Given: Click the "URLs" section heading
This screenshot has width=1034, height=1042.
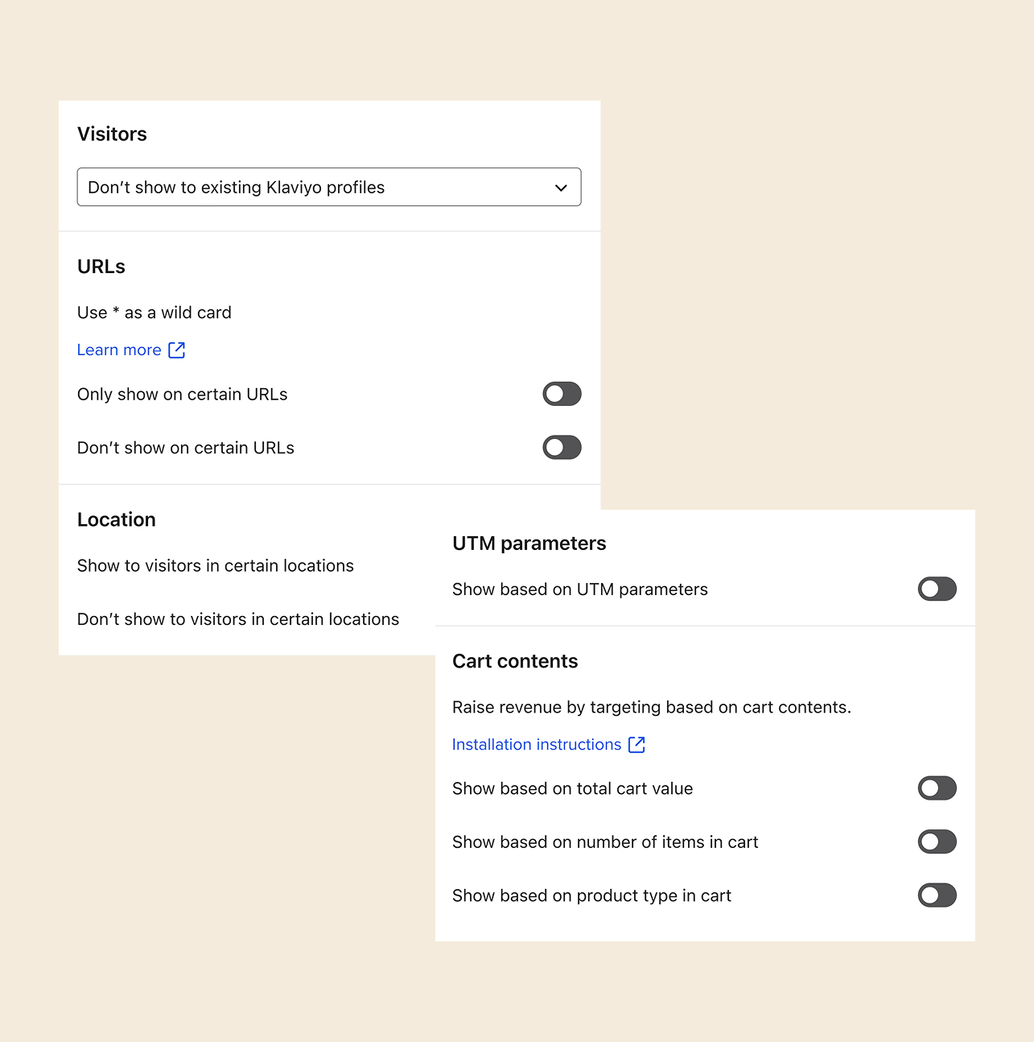Looking at the screenshot, I should point(101,267).
